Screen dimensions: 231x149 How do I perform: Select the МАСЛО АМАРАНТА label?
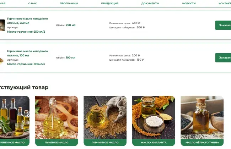click(154, 142)
